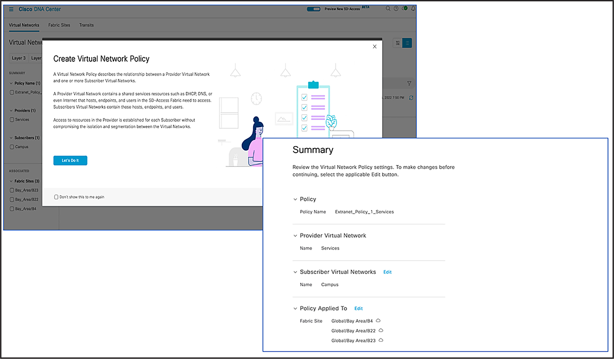Click the Cisco DNA Center title

40,9
